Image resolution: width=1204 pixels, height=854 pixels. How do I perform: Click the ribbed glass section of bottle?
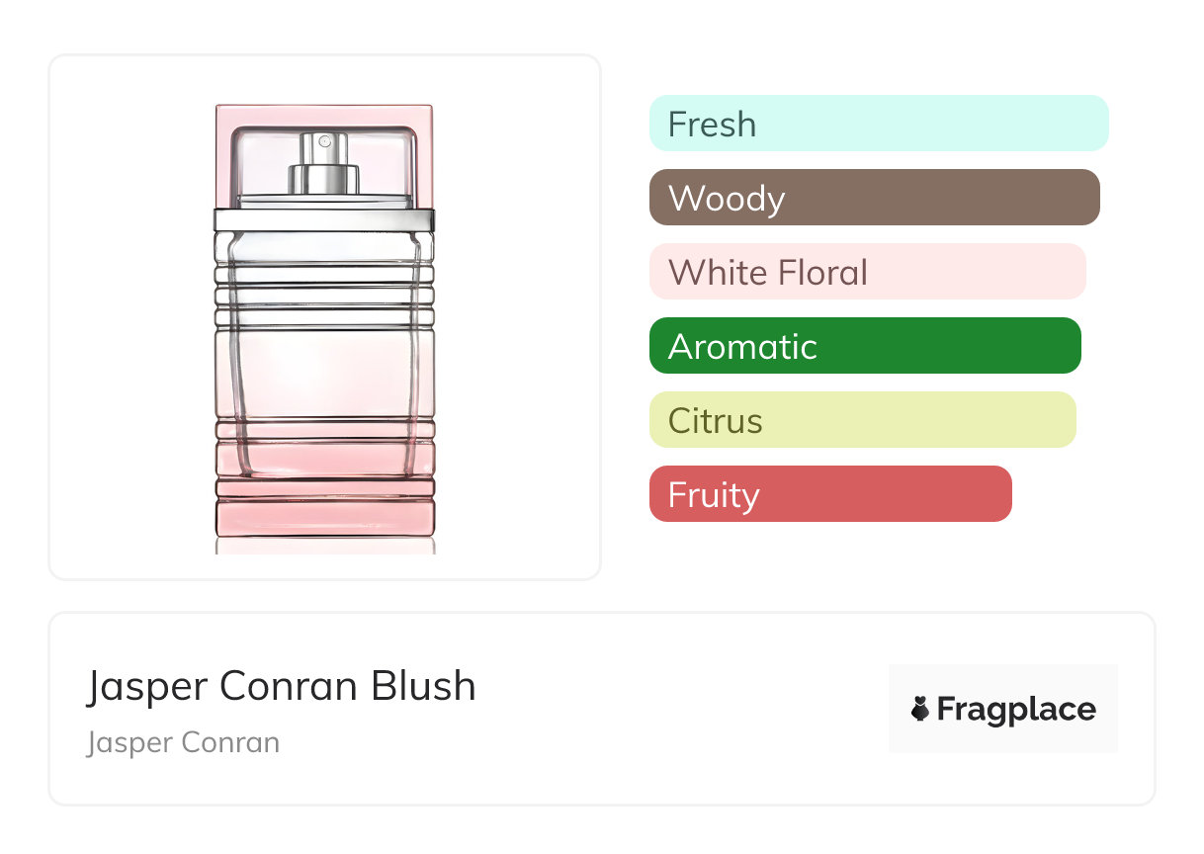pos(324,289)
